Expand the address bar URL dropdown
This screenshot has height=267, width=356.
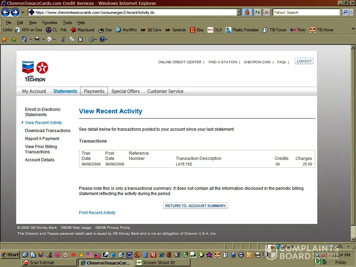tap(239, 13)
